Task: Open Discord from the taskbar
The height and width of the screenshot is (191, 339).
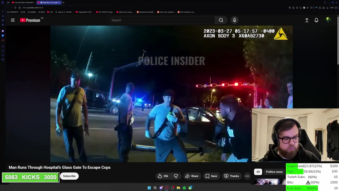Action: pyautogui.click(x=161, y=188)
